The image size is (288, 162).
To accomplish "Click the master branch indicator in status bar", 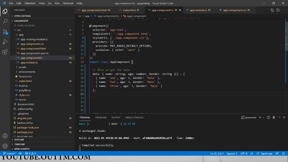I will (9, 153).
